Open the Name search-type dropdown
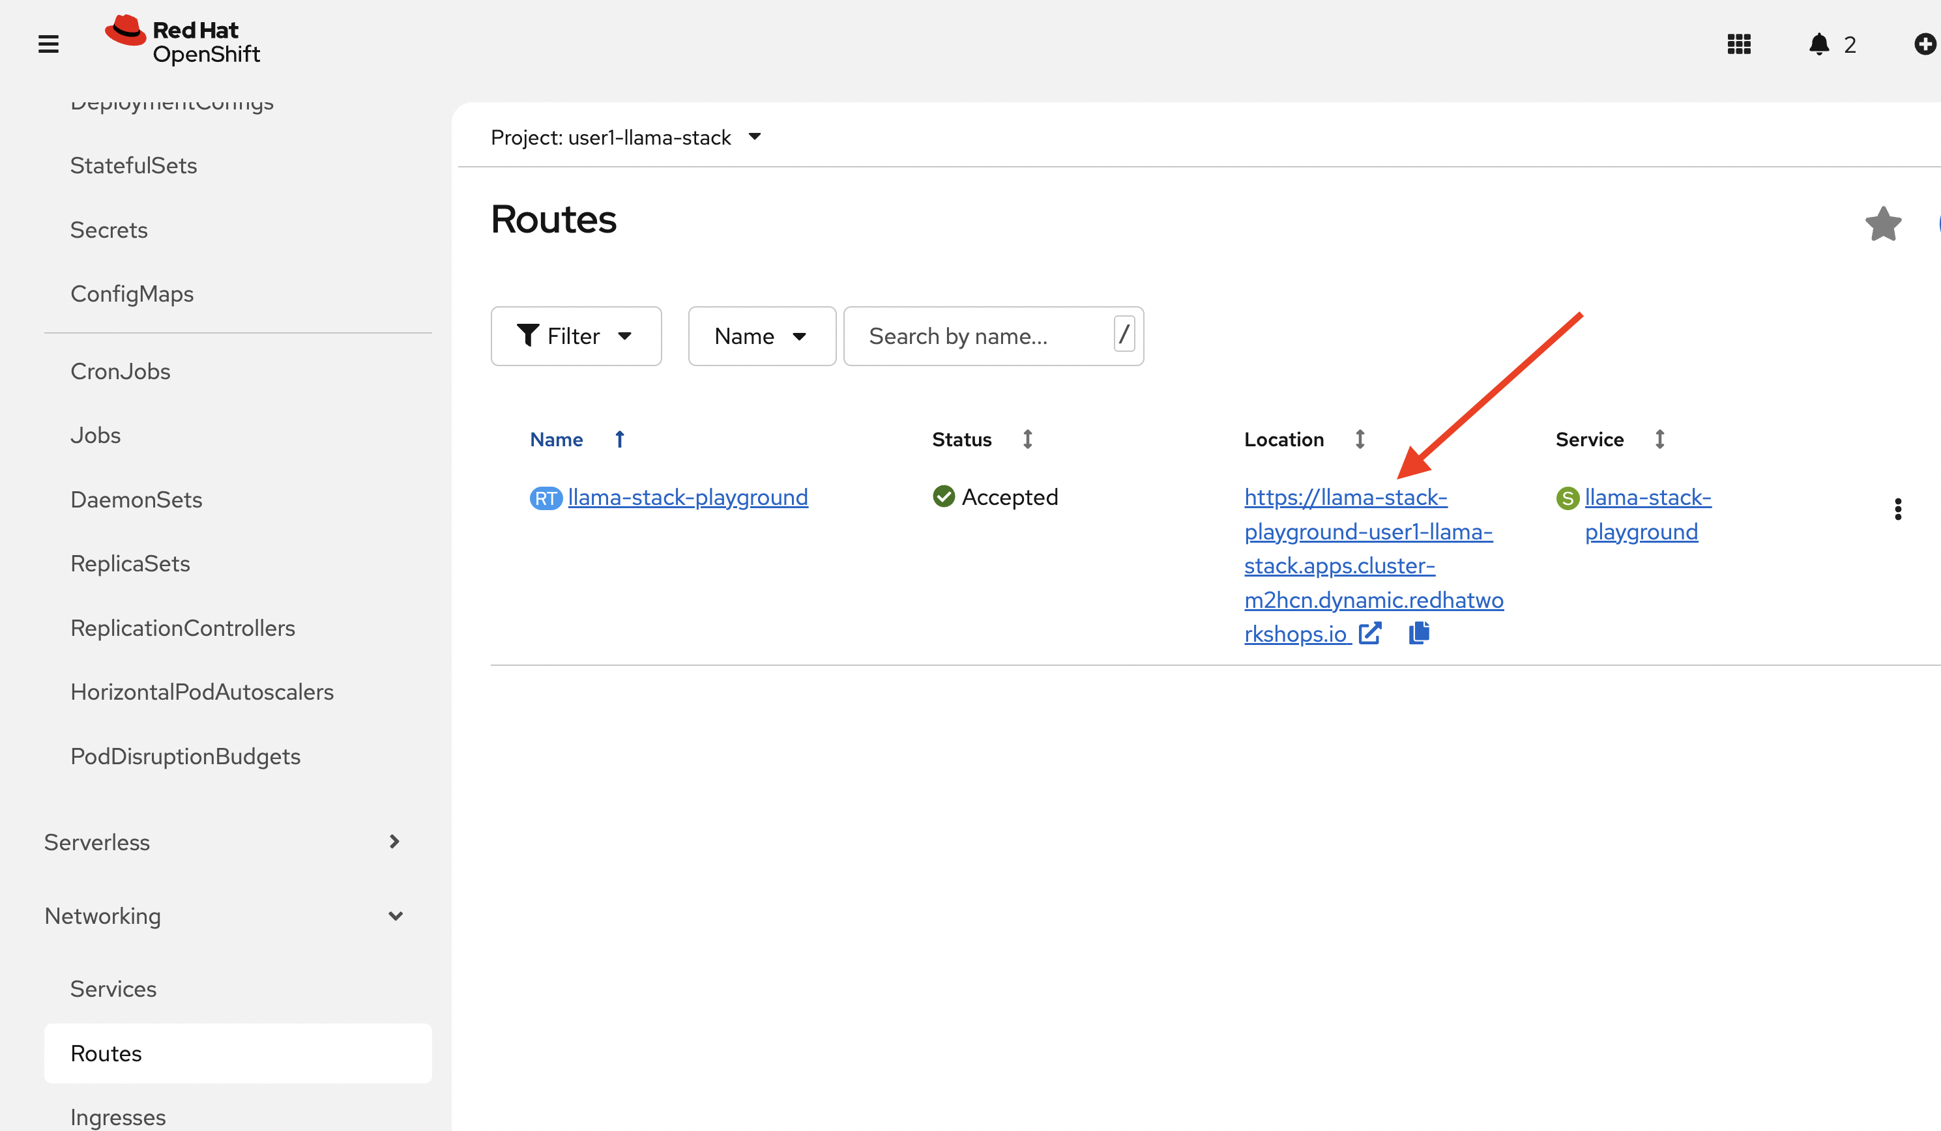The image size is (1941, 1131). click(x=761, y=336)
